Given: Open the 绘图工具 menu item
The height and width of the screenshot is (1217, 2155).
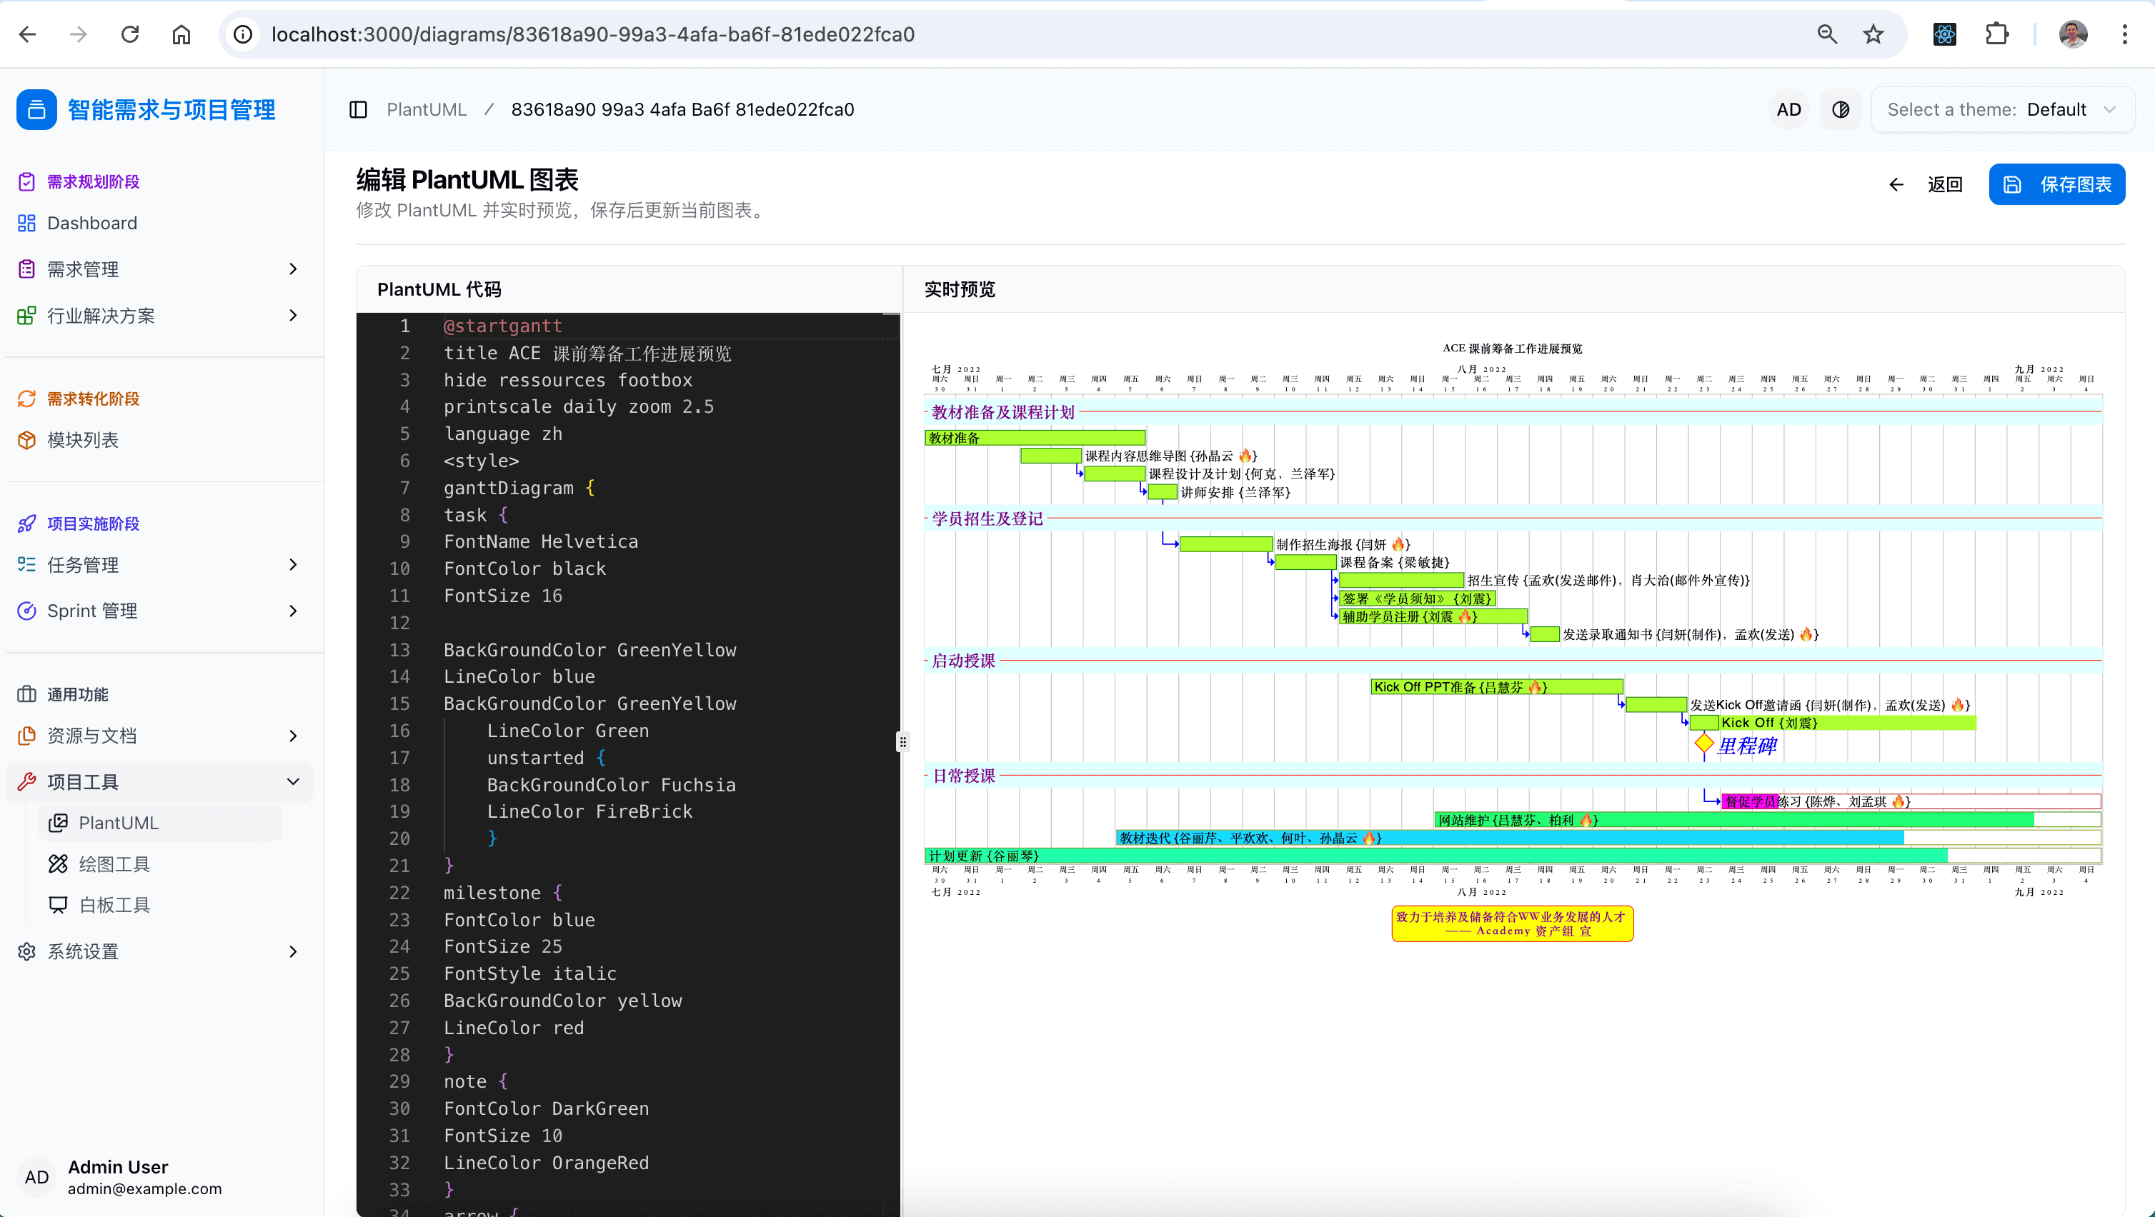Looking at the screenshot, I should point(114,864).
